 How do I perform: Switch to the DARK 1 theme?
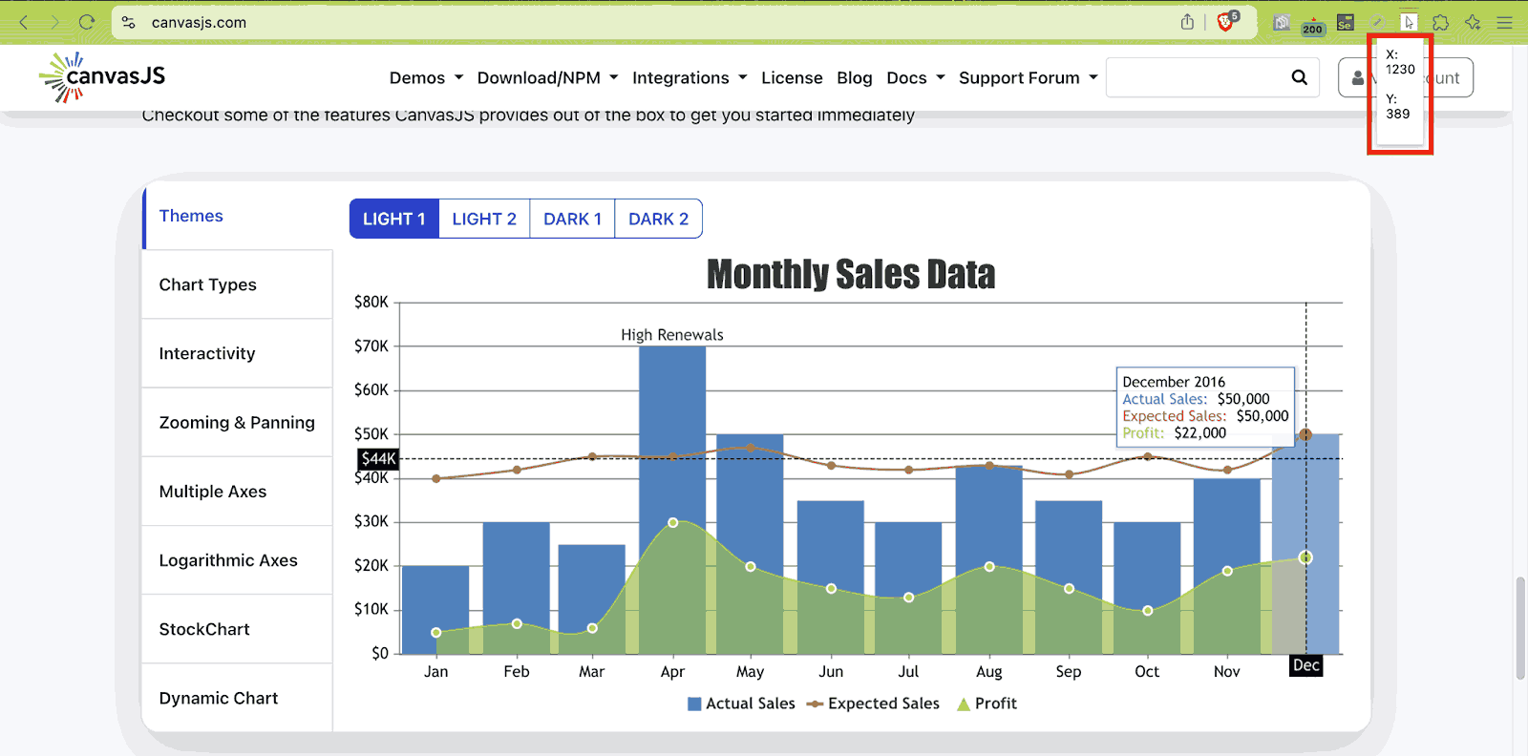tap(572, 219)
